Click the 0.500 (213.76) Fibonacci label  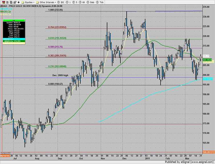click(55, 47)
